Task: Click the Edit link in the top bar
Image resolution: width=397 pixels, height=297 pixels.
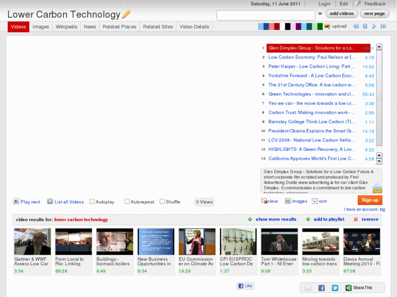Action: 343,4
